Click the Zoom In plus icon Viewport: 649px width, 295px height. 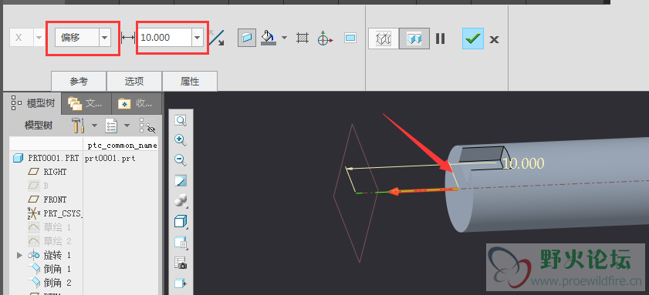tap(181, 139)
